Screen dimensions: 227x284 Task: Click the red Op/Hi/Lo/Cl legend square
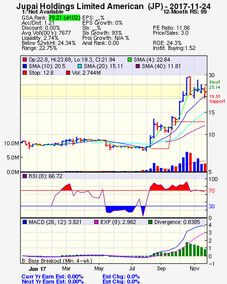tap(24, 60)
